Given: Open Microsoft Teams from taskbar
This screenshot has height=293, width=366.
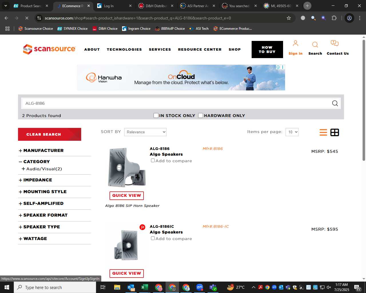Looking at the screenshot, I should click(x=213, y=287).
